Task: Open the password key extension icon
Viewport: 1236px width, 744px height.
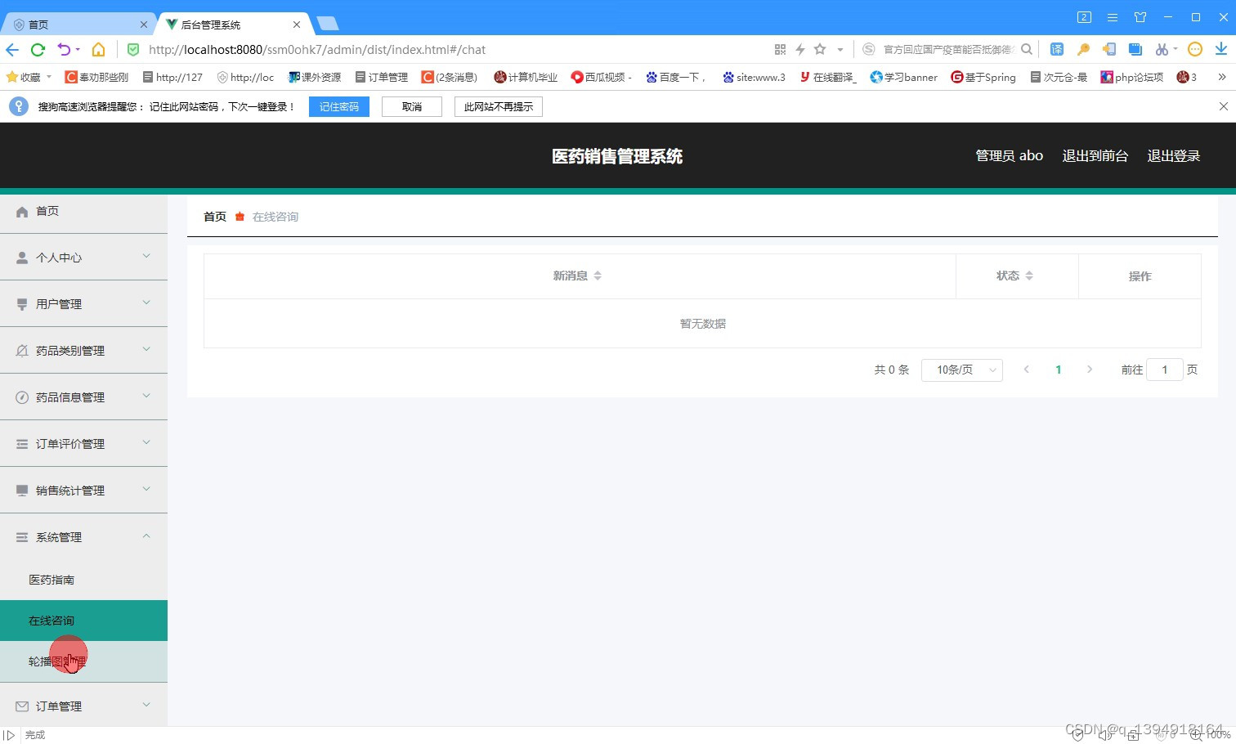Action: pos(1083,49)
